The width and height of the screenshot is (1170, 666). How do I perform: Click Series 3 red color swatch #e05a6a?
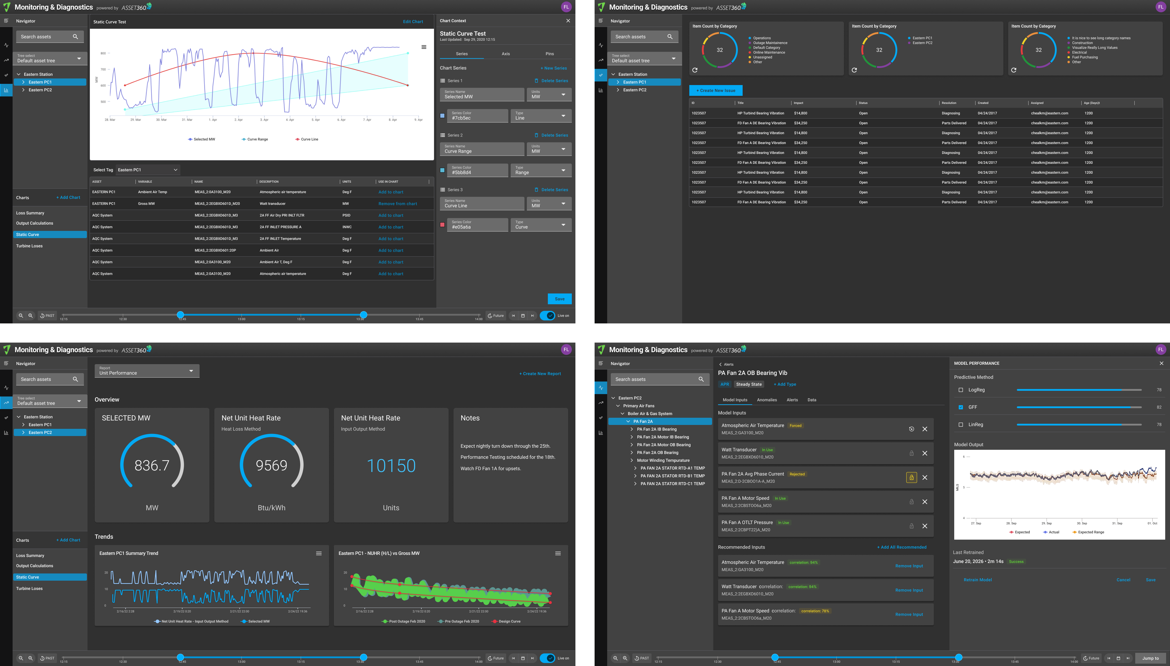pos(442,225)
